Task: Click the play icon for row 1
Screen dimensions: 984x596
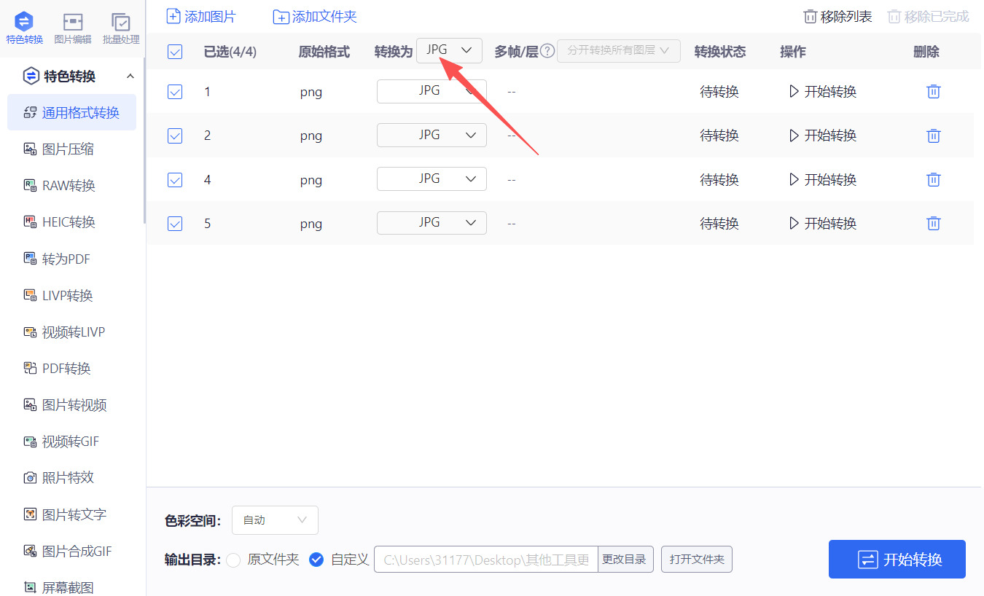Action: click(794, 92)
